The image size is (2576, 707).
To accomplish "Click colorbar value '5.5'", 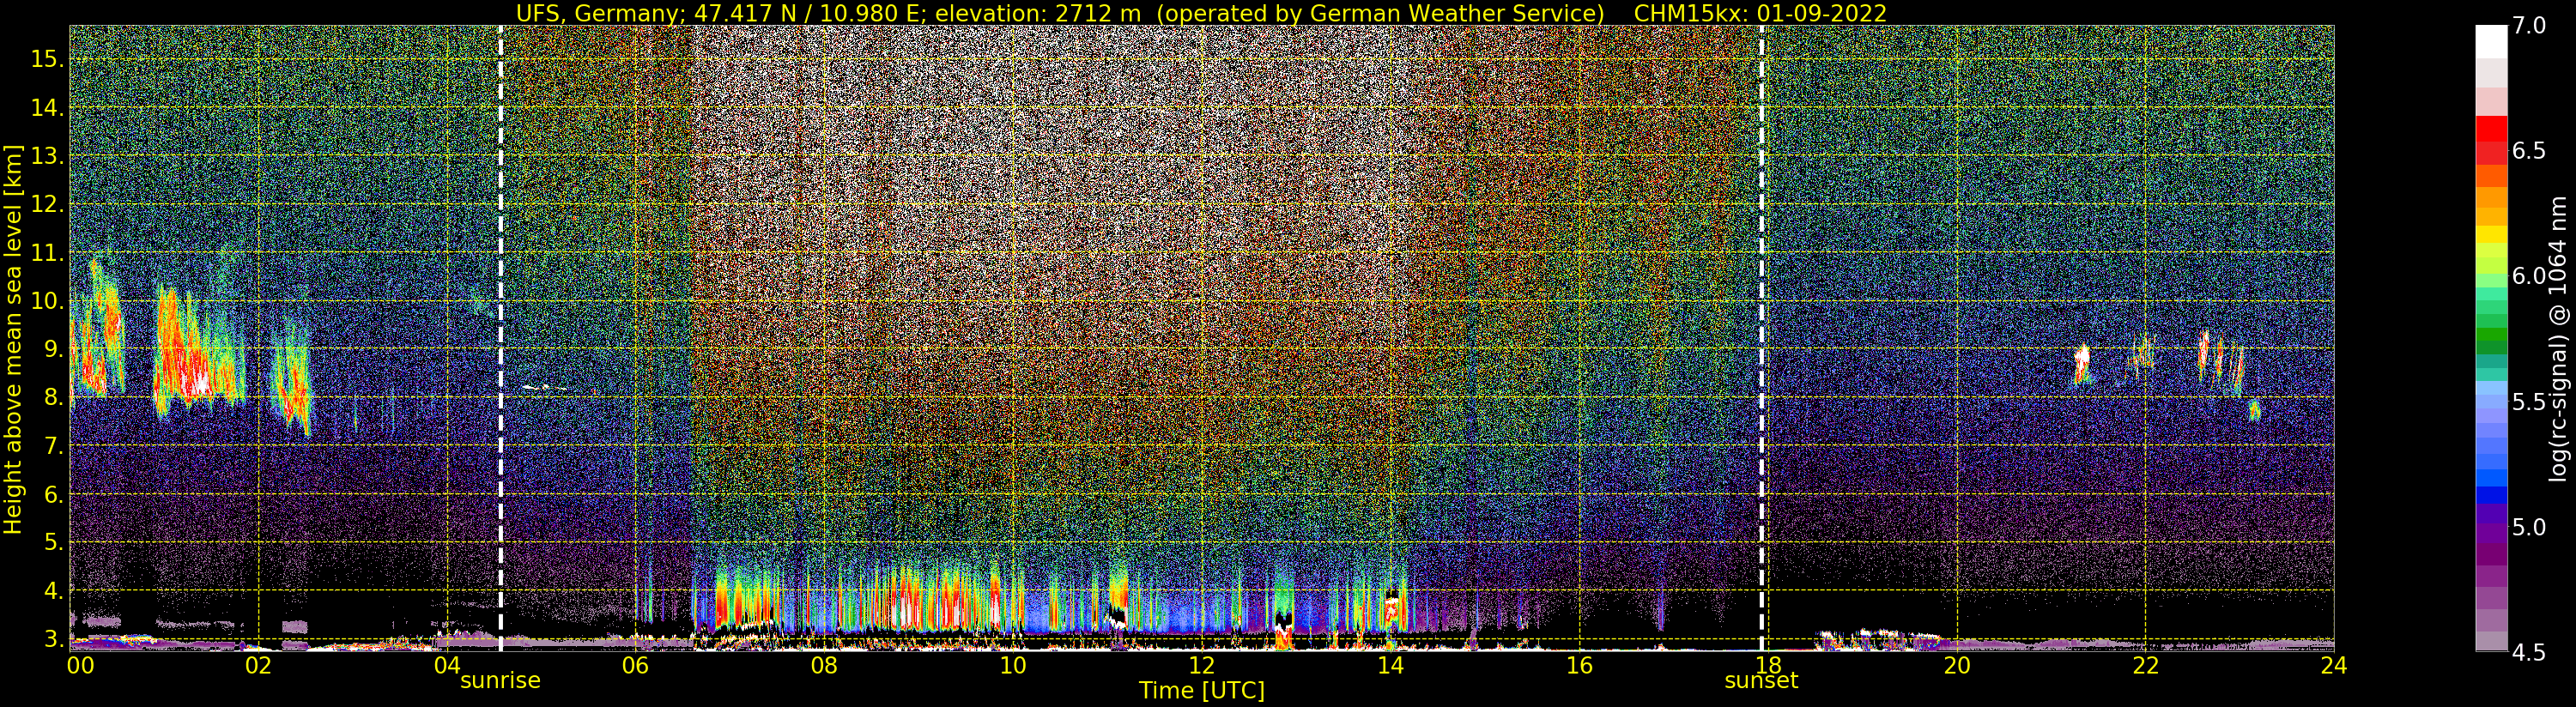I will 2528,402.
